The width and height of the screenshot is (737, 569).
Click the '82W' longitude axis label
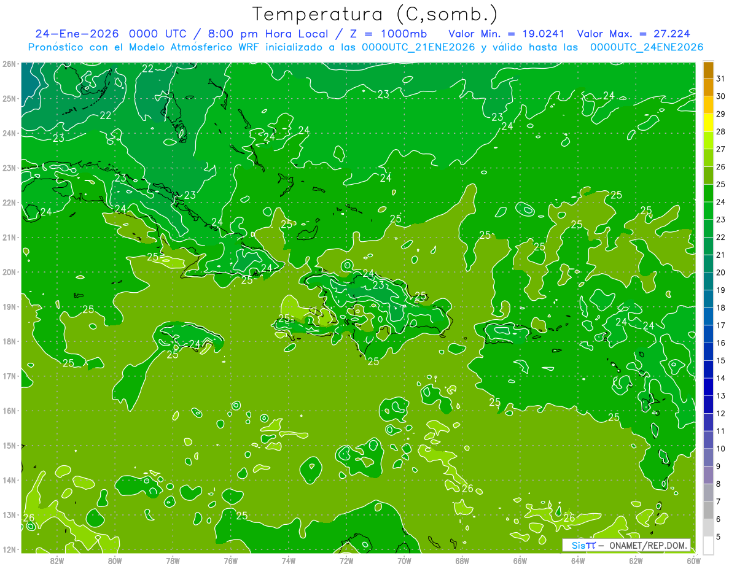[57, 560]
